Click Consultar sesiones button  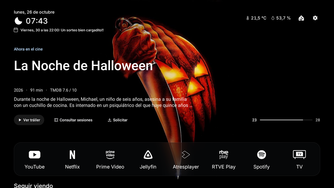point(73,120)
